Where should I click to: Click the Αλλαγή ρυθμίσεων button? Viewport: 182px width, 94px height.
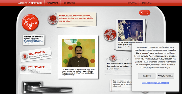pyautogui.click(x=165, y=76)
